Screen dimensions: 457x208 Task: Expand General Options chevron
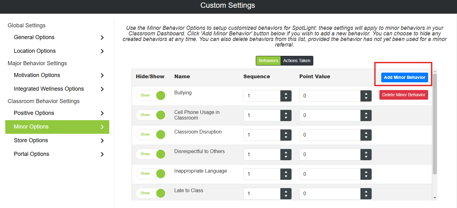[102, 38]
